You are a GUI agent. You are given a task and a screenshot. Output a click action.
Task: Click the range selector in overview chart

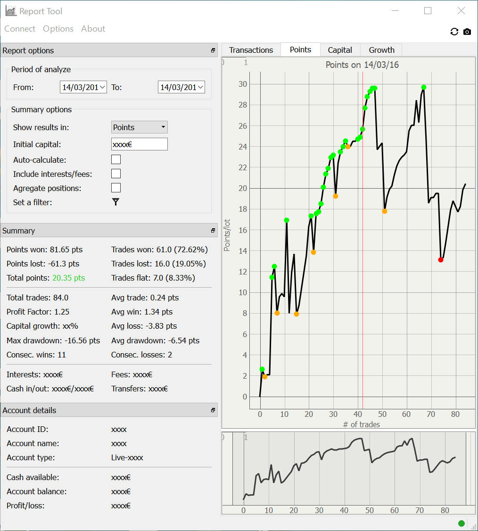(x=349, y=469)
